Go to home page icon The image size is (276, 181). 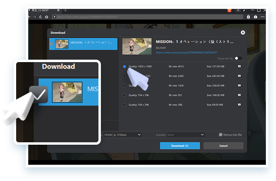(46, 17)
